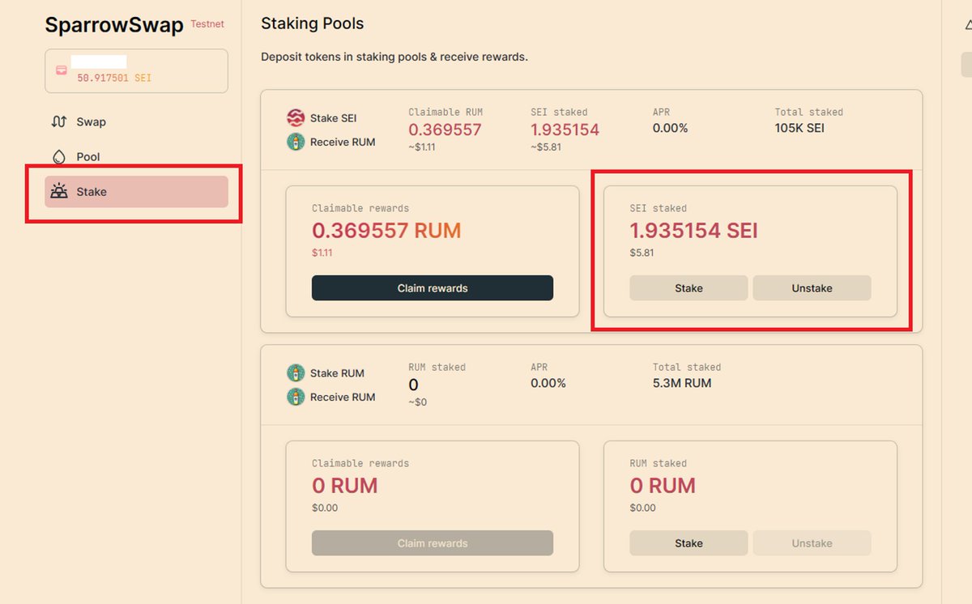This screenshot has width=972, height=604.
Task: Click the Stake gold bars icon in sidebar
Action: coord(61,191)
